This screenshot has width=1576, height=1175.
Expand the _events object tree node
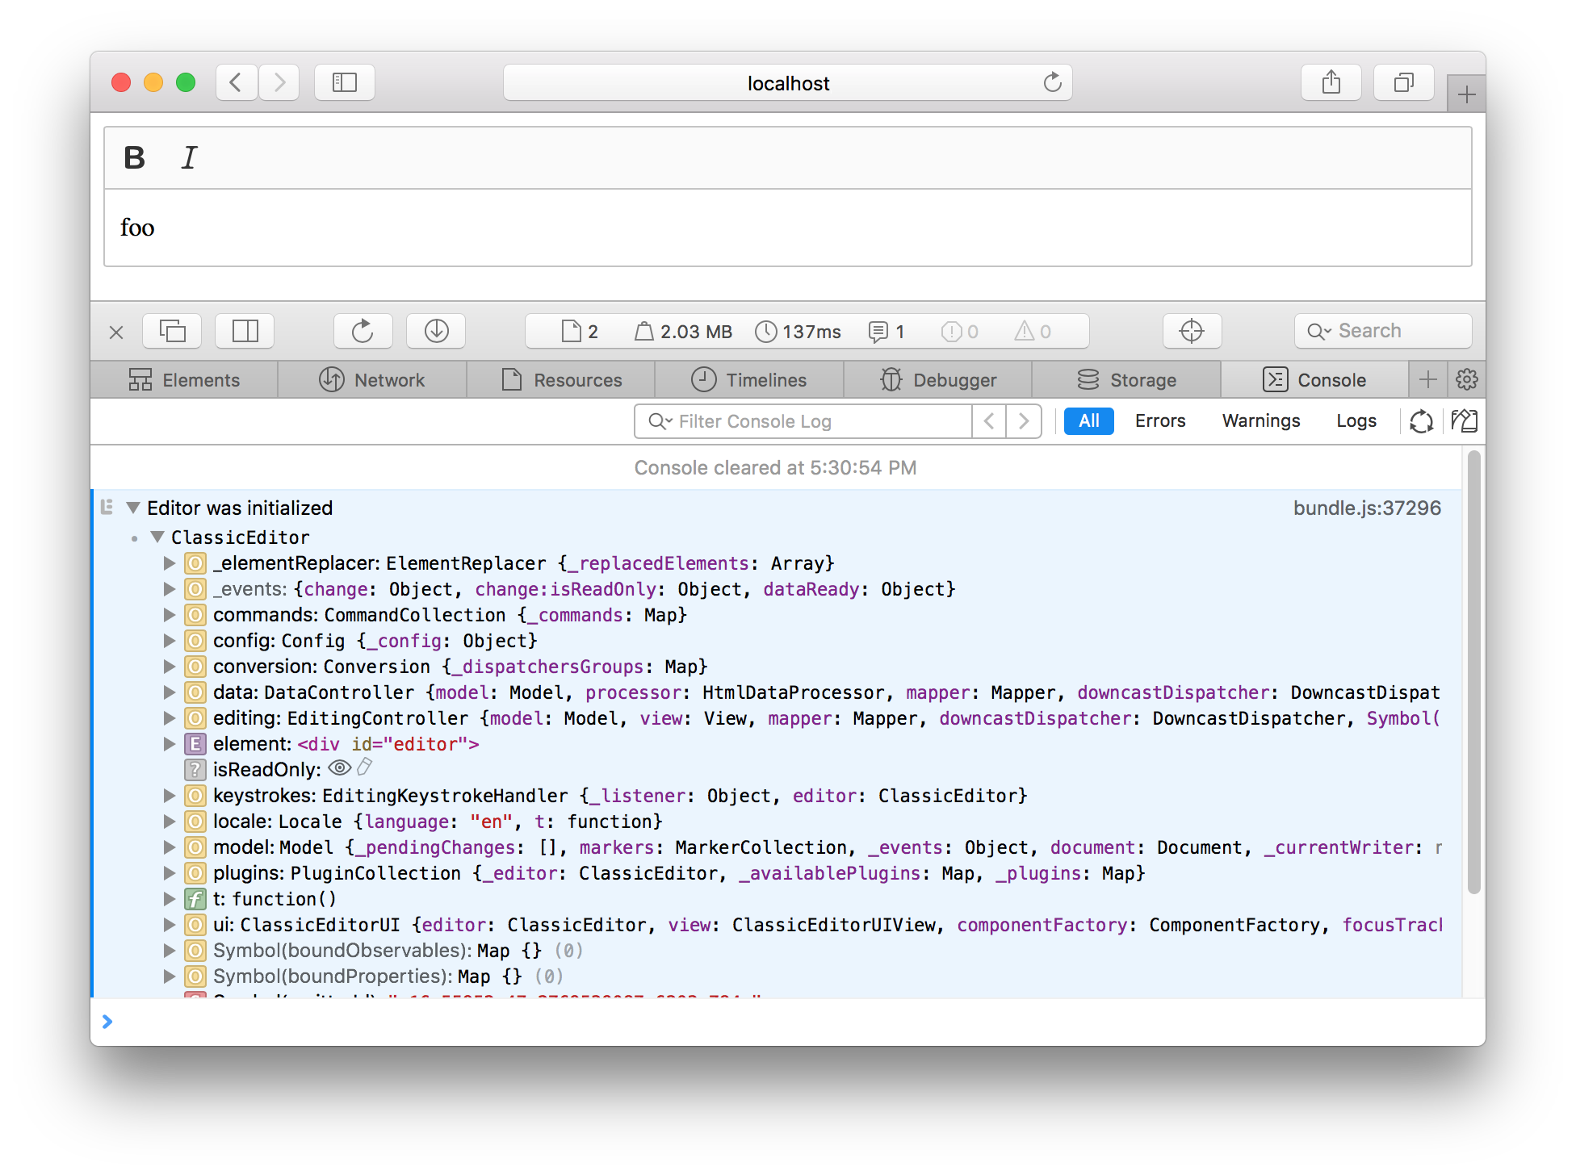click(x=173, y=589)
